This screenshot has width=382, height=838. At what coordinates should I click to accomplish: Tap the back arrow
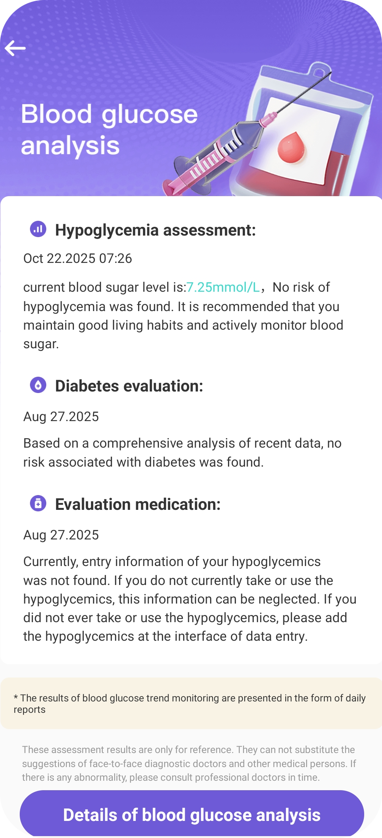click(15, 48)
